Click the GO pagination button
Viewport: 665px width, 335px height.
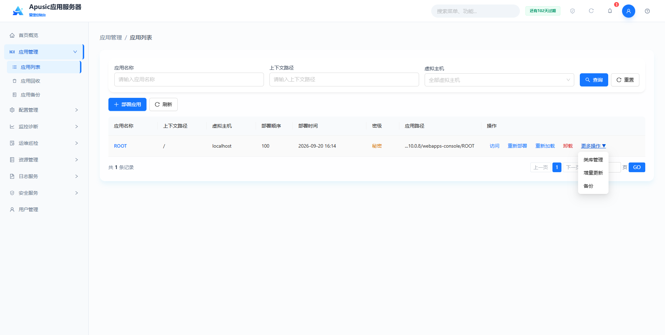pos(637,167)
